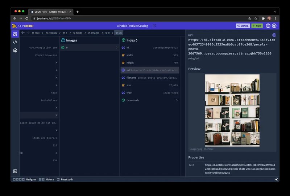Click the Share button
Screen dimensions: 290x196
point(243,26)
